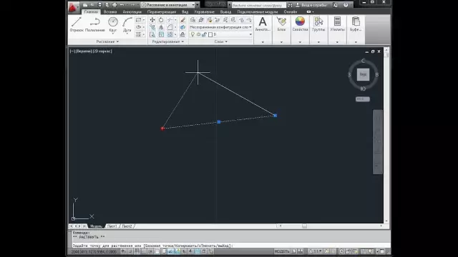This screenshot has height=257, width=458.
Task: Select the Дуга arc tool
Action: click(x=127, y=24)
